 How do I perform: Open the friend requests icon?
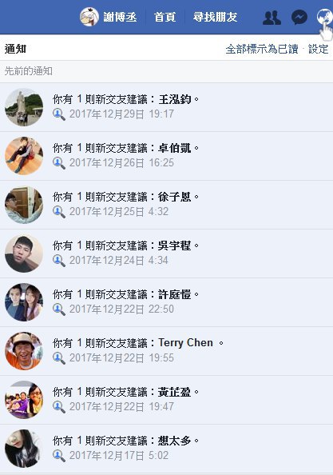click(x=272, y=18)
